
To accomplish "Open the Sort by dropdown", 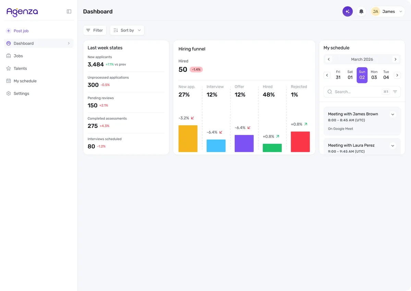I will (127, 30).
